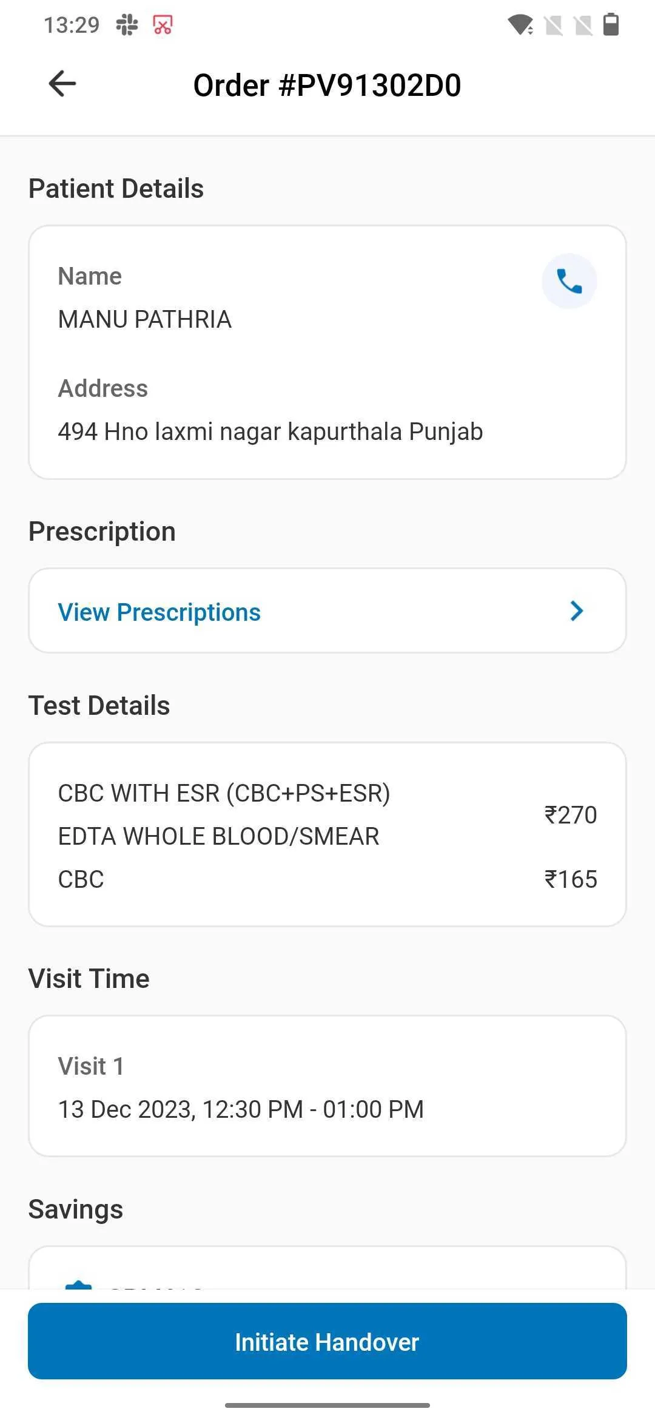Tap the laxmi nagar address text

(270, 431)
